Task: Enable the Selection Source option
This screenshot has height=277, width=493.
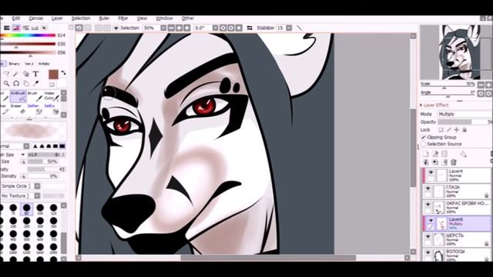Action: 424,144
